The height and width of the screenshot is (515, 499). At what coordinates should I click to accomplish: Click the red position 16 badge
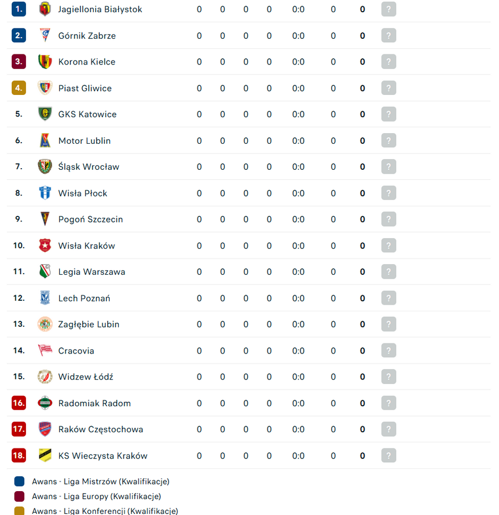coord(19,403)
